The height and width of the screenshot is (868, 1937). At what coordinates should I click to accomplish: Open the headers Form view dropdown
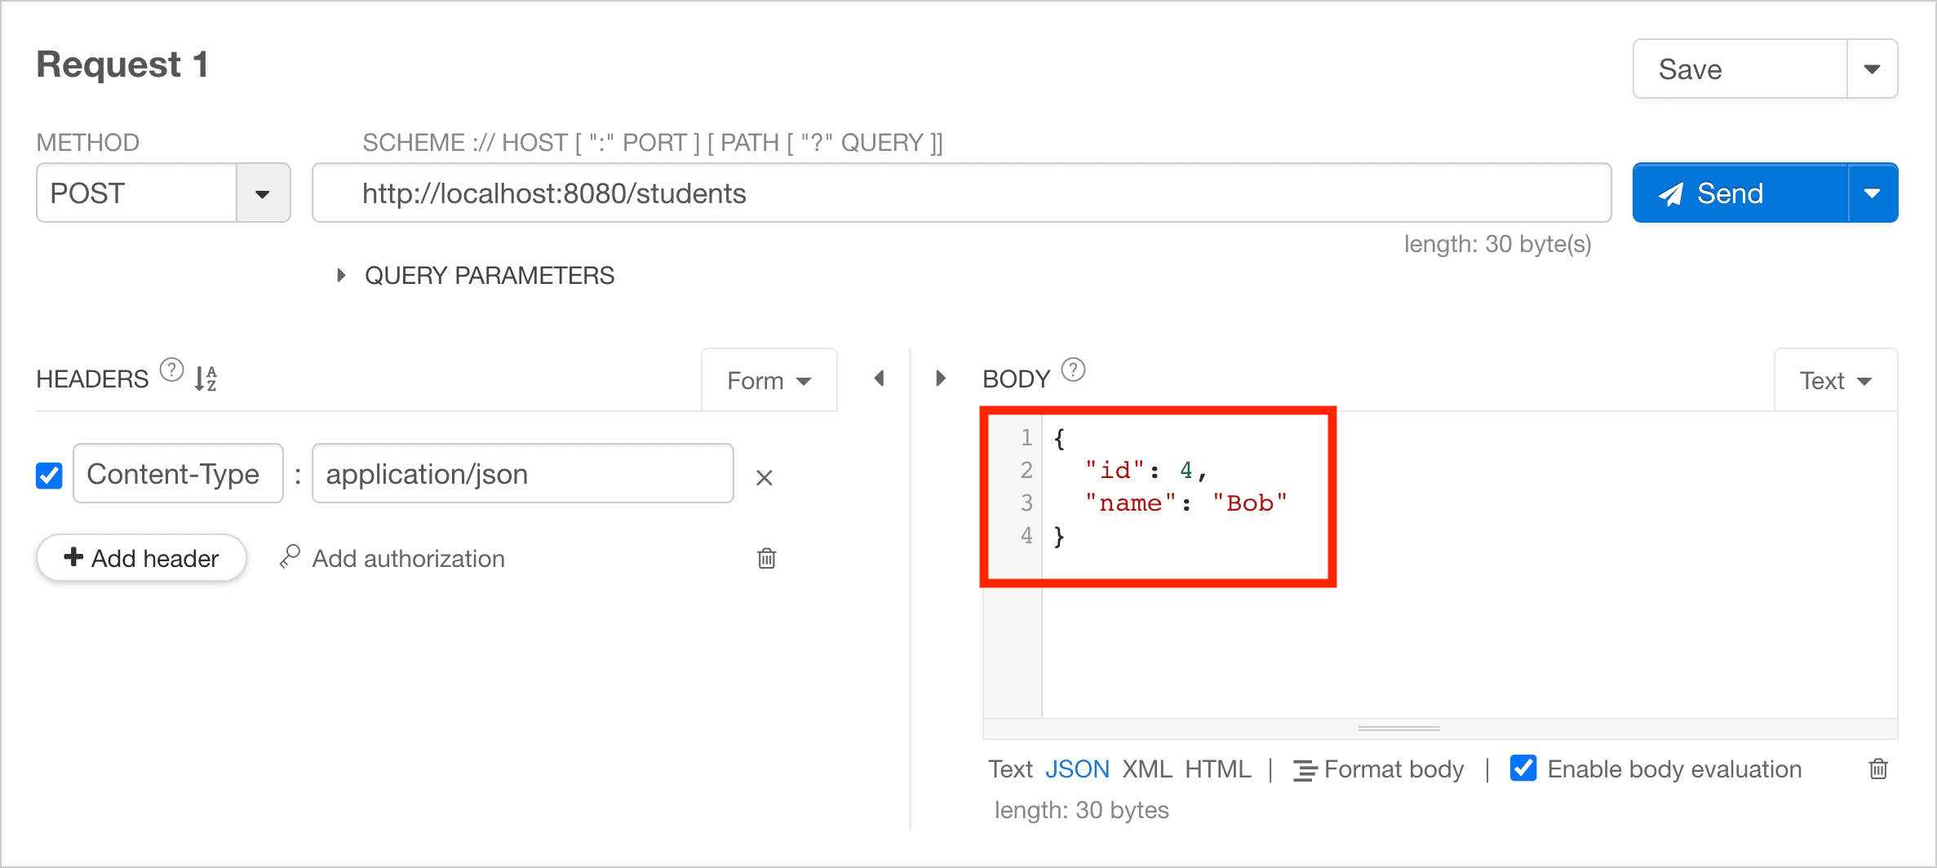point(769,380)
